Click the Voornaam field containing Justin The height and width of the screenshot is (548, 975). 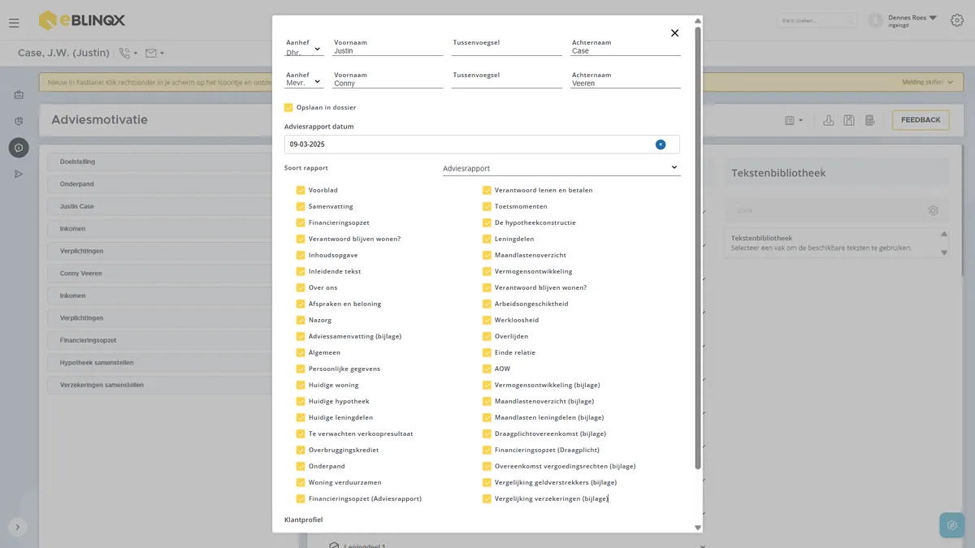(388, 50)
